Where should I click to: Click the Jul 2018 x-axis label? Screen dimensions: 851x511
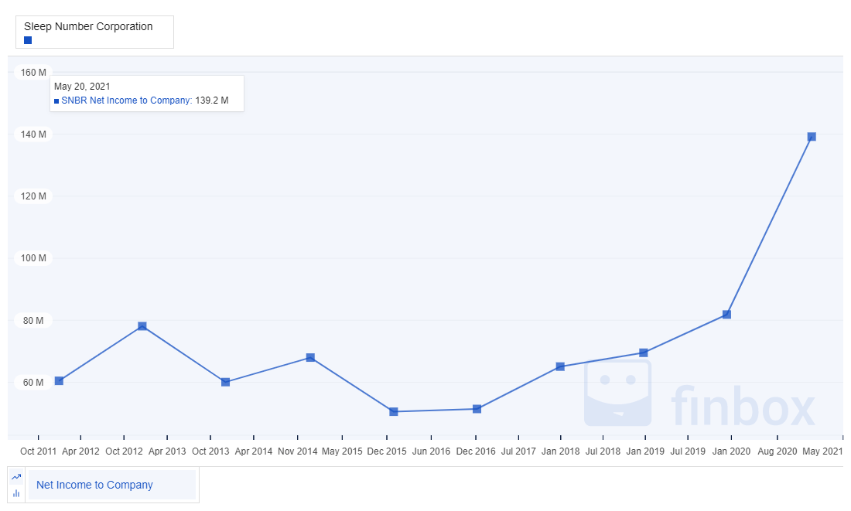point(603,451)
